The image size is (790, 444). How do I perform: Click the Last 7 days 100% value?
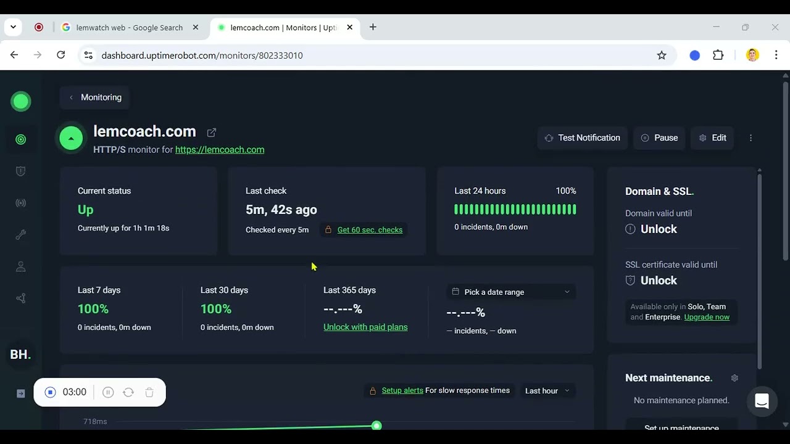pos(93,309)
